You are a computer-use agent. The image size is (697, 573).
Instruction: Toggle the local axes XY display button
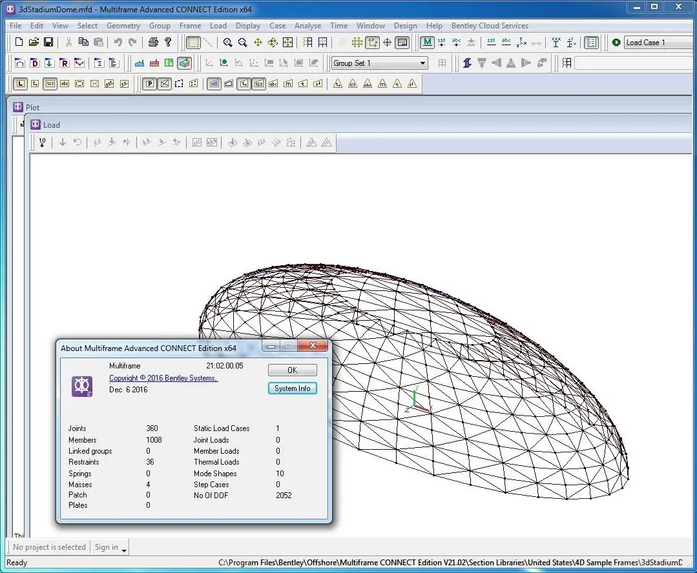[x=373, y=43]
